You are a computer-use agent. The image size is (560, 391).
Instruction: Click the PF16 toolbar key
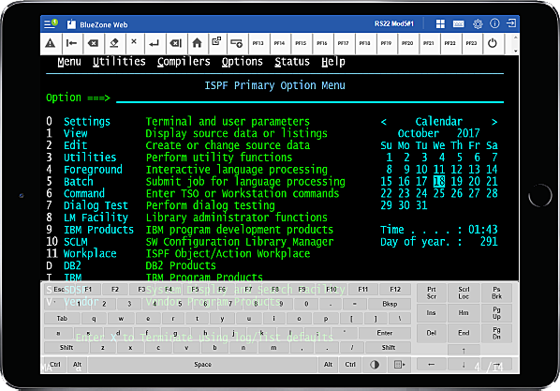(322, 43)
